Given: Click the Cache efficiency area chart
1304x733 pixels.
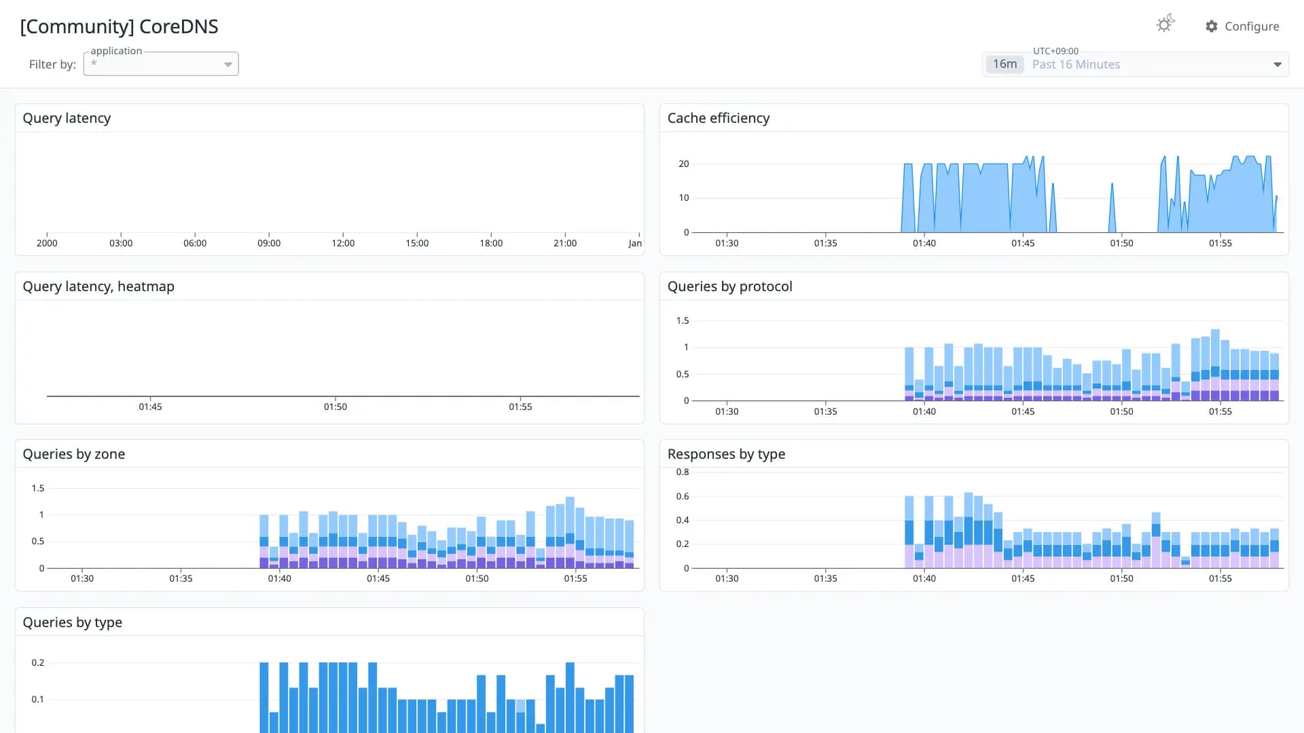Looking at the screenshot, I should point(988,193).
